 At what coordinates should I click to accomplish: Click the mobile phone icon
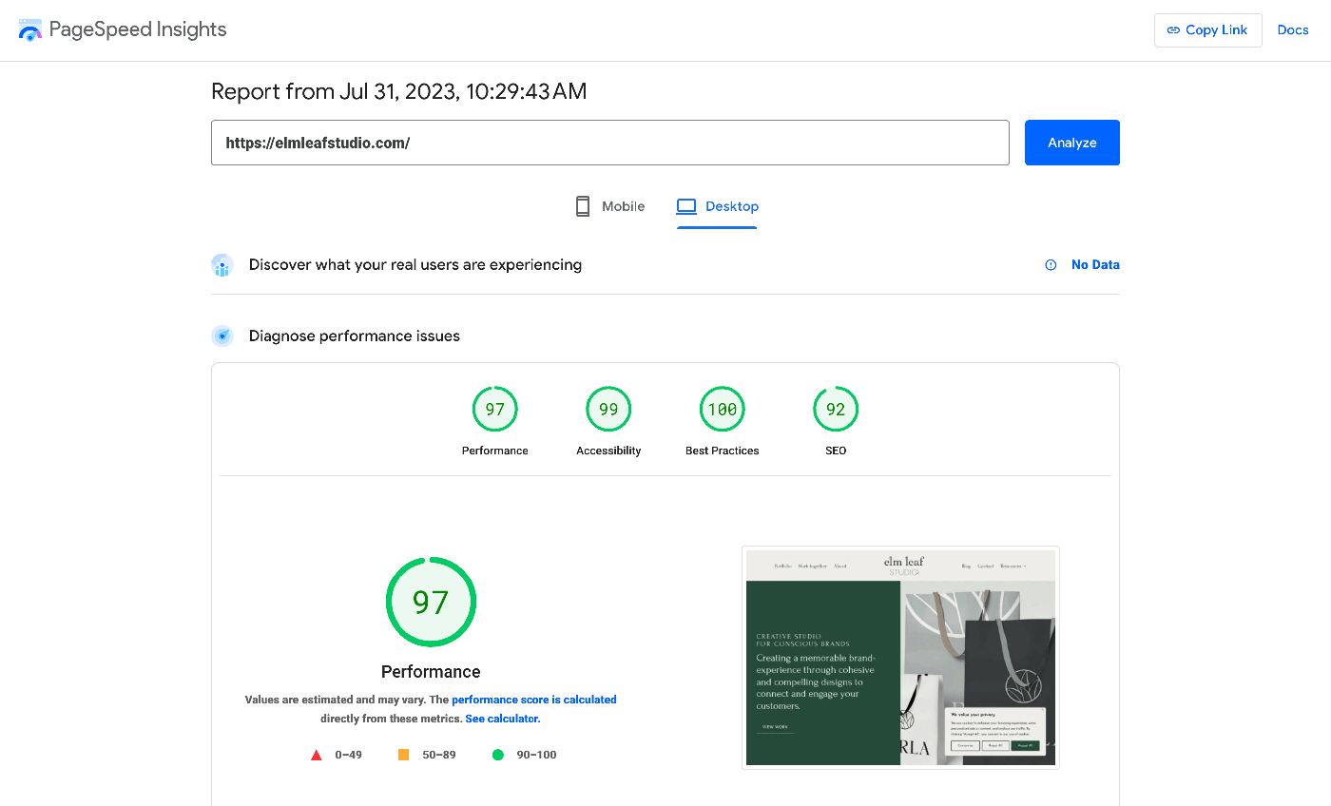[x=583, y=206]
